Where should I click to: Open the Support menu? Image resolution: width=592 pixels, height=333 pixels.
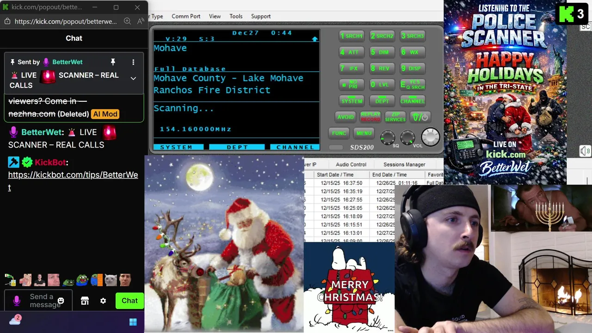(261, 16)
